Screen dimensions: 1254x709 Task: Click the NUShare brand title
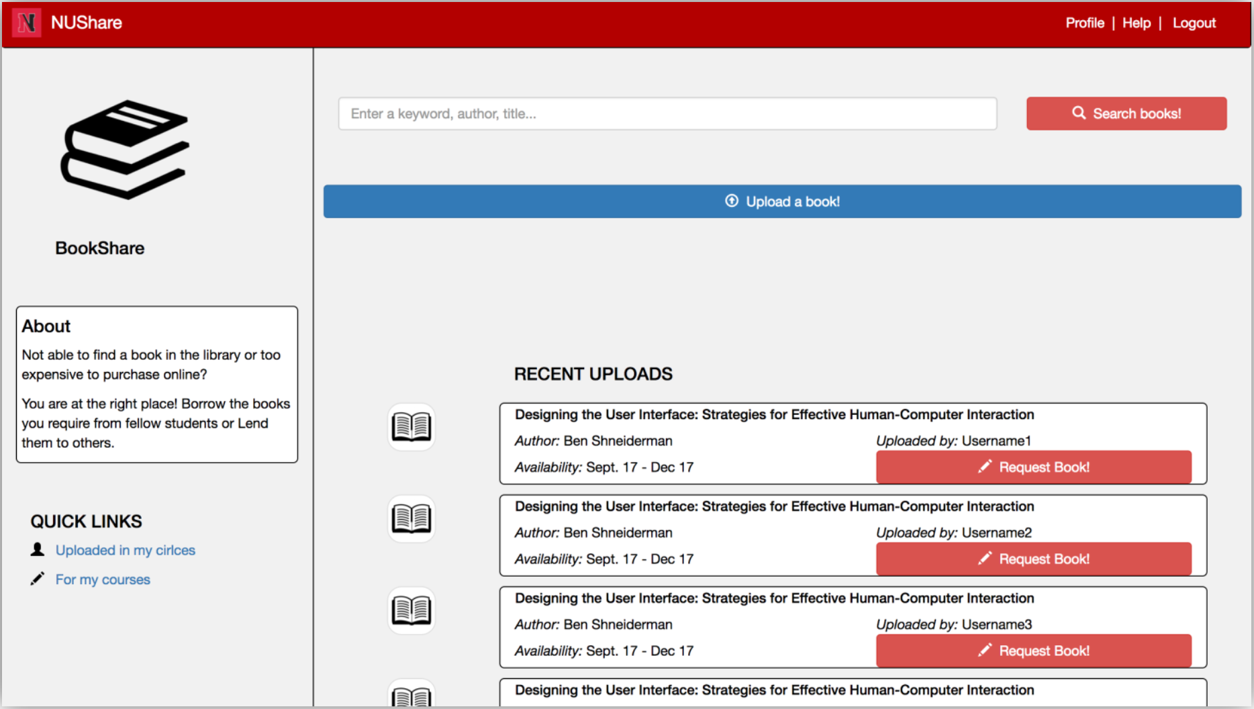pos(87,23)
